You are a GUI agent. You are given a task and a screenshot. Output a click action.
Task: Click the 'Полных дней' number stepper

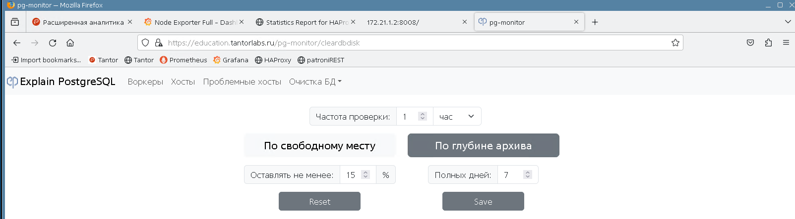[x=528, y=175]
